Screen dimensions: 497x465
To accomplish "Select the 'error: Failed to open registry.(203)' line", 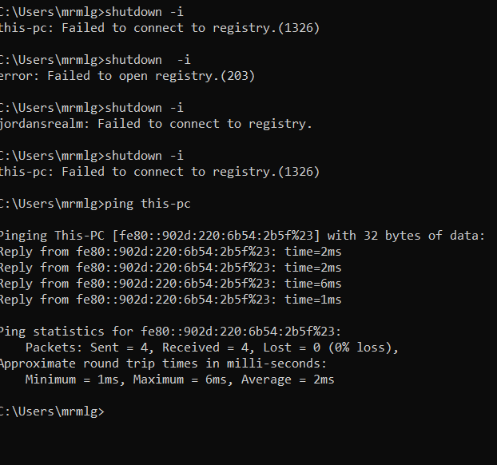I will pyautogui.click(x=127, y=76).
